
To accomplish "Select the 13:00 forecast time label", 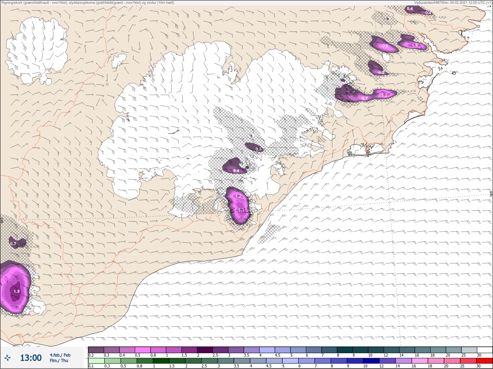I will 31,358.
